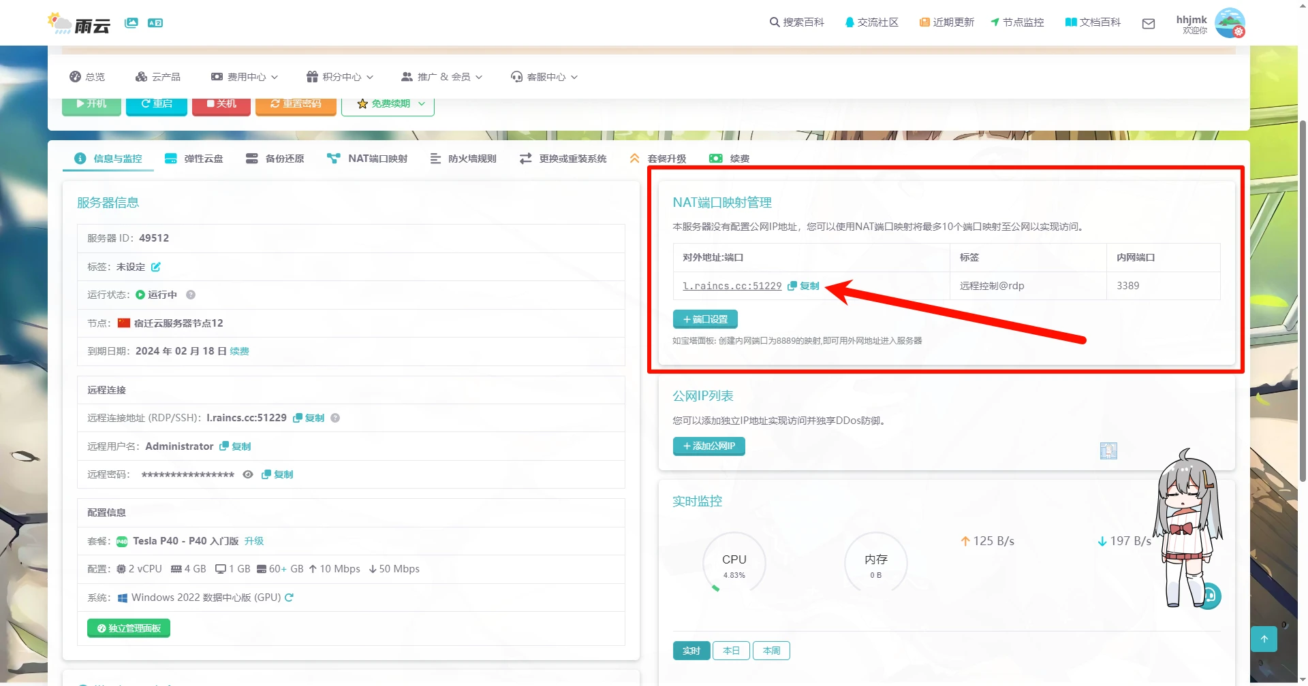Click the page vertical scrollbar
Screen dimensions: 1308x686
[1303, 299]
